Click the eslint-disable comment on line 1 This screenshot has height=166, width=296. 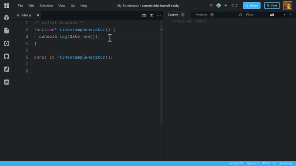tap(60, 23)
